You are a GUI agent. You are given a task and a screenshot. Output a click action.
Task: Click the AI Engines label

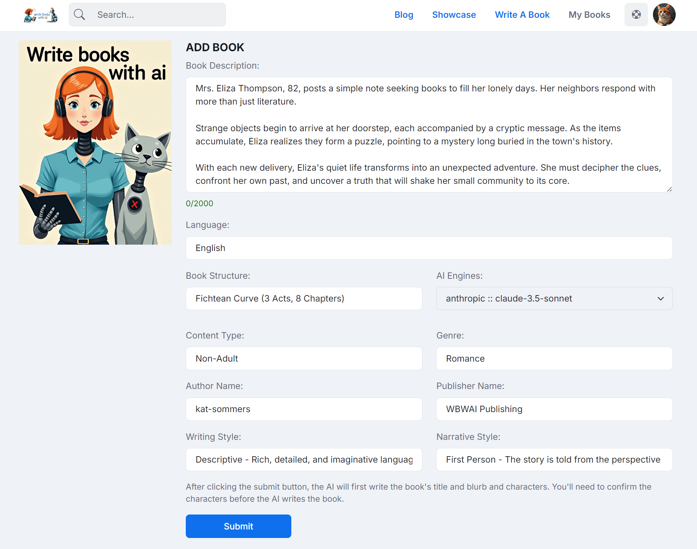(459, 276)
